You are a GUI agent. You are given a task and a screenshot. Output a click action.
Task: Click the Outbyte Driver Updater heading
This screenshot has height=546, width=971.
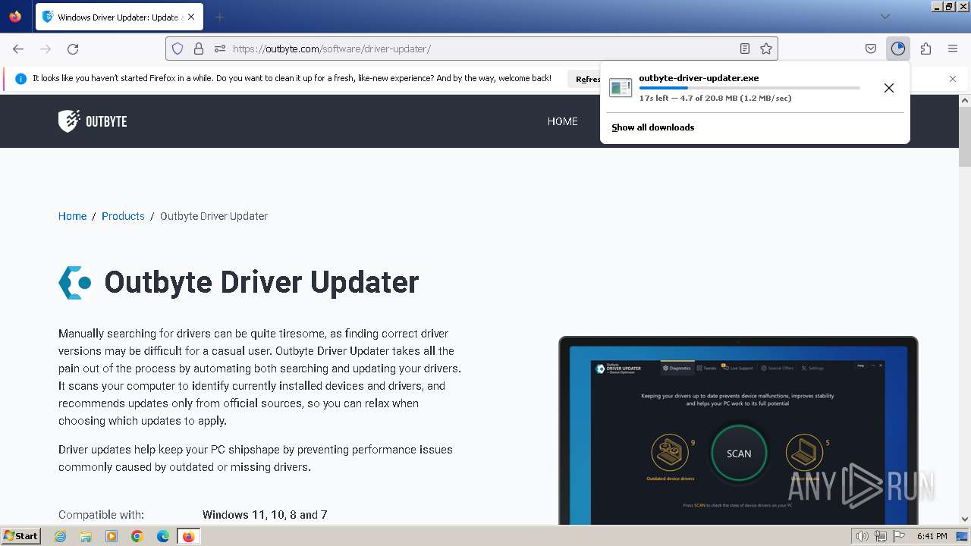point(262,282)
